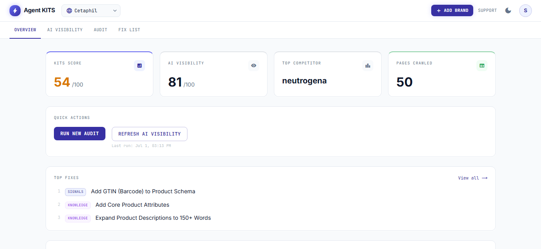Switch to the AI Visibility tab

coord(65,30)
